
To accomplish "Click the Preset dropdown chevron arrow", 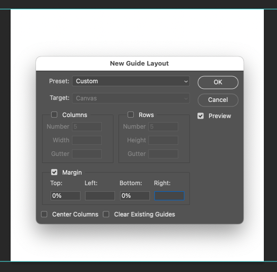I will pyautogui.click(x=186, y=81).
